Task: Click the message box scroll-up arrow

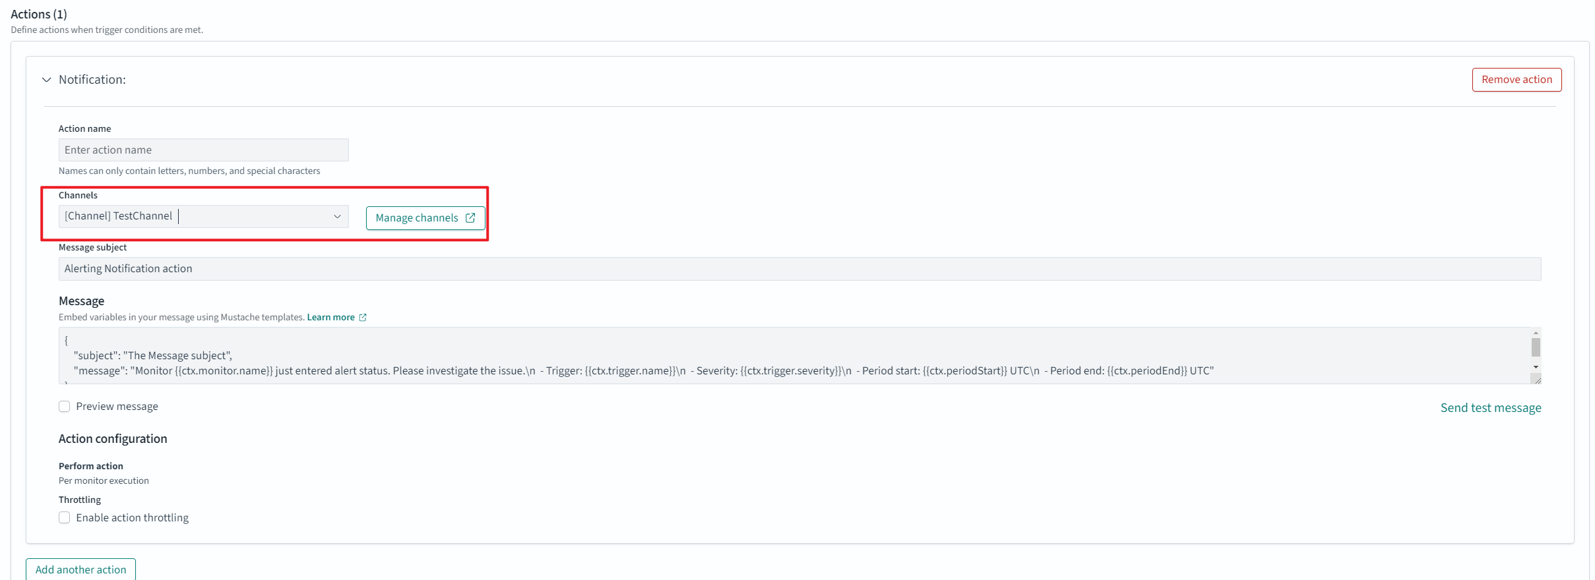Action: coord(1536,333)
